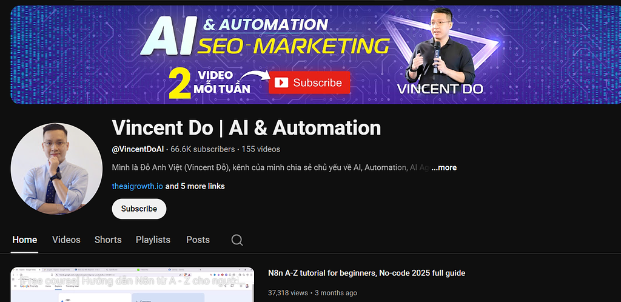Visit the theaigrowth.io link

(138, 186)
